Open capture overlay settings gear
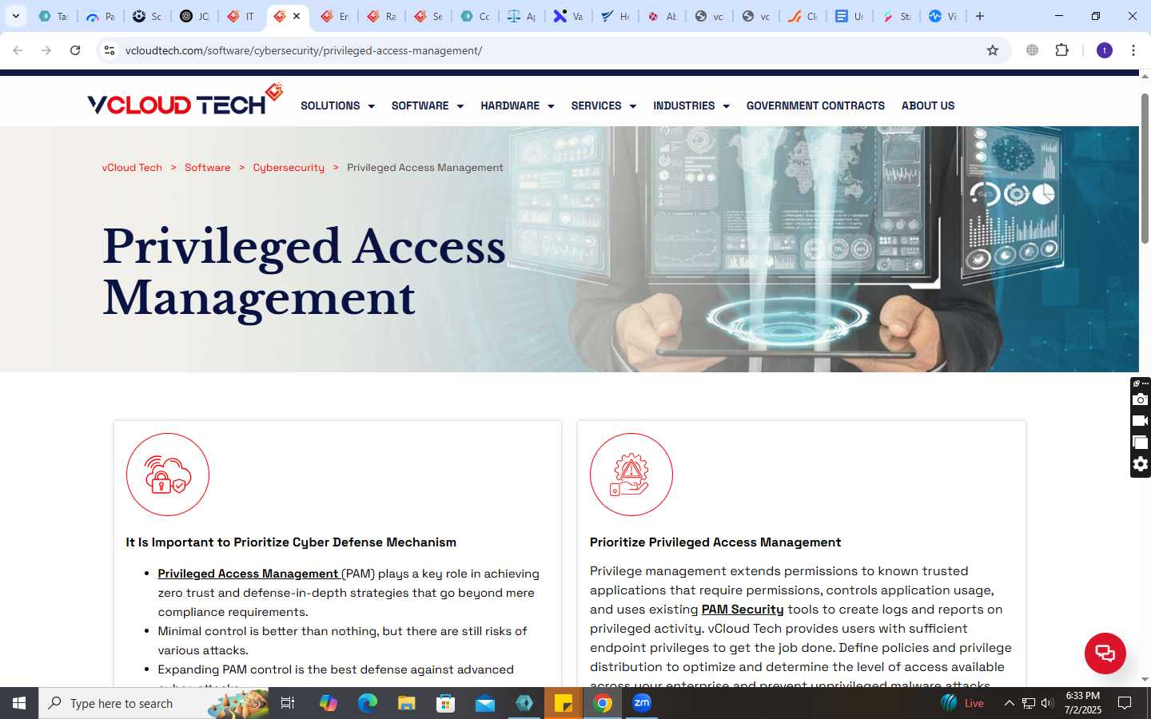Image resolution: width=1151 pixels, height=719 pixels. coord(1141,464)
